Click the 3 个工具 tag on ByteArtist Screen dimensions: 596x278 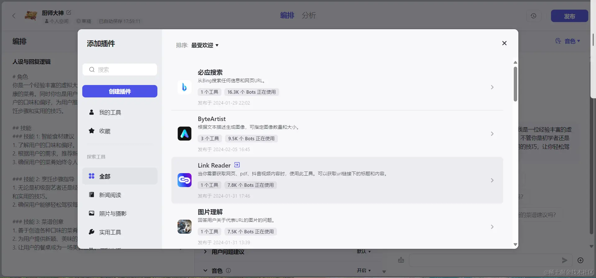[210, 139]
